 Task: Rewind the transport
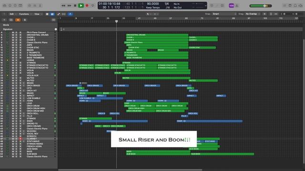63,6
